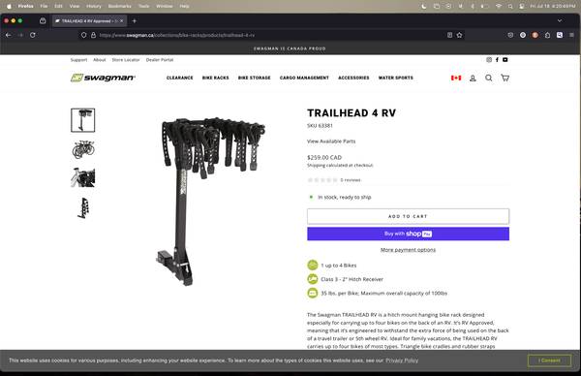Open the View Available Parts link
The width and height of the screenshot is (581, 376).
tap(331, 141)
